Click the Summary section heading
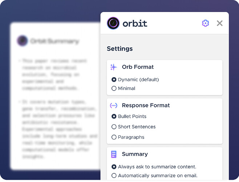Screen dimensions: 239x182 pyautogui.click(x=135, y=154)
